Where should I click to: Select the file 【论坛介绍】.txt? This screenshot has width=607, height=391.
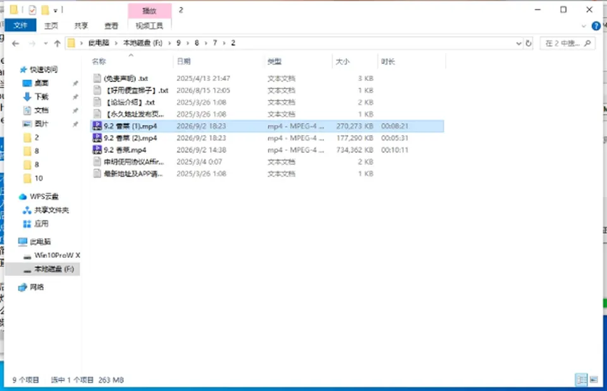[130, 102]
